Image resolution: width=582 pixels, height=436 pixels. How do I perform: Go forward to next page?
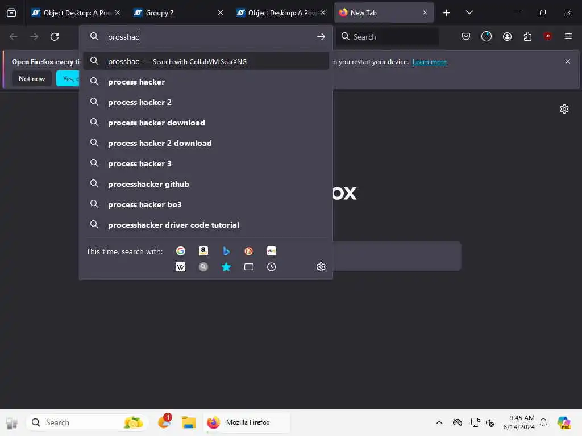click(34, 37)
